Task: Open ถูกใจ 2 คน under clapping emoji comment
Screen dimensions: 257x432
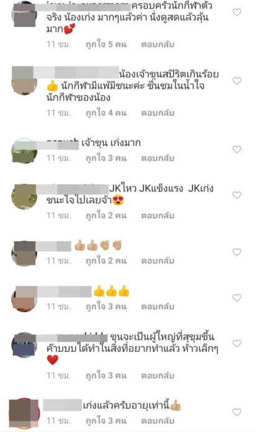Action: pos(106,261)
